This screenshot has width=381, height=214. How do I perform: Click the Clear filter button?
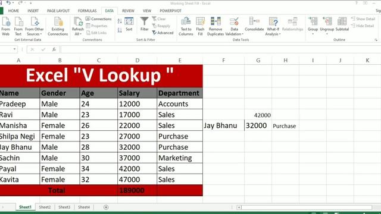159,18
